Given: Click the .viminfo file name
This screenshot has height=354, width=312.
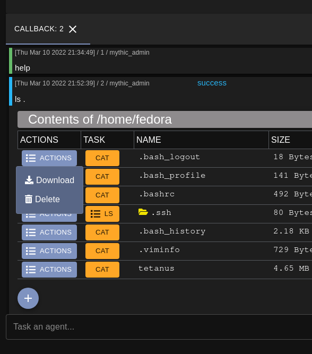Looking at the screenshot, I should (159, 249).
